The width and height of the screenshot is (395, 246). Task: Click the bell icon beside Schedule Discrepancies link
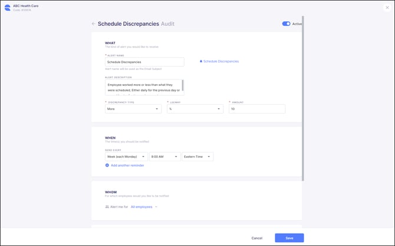coord(201,61)
